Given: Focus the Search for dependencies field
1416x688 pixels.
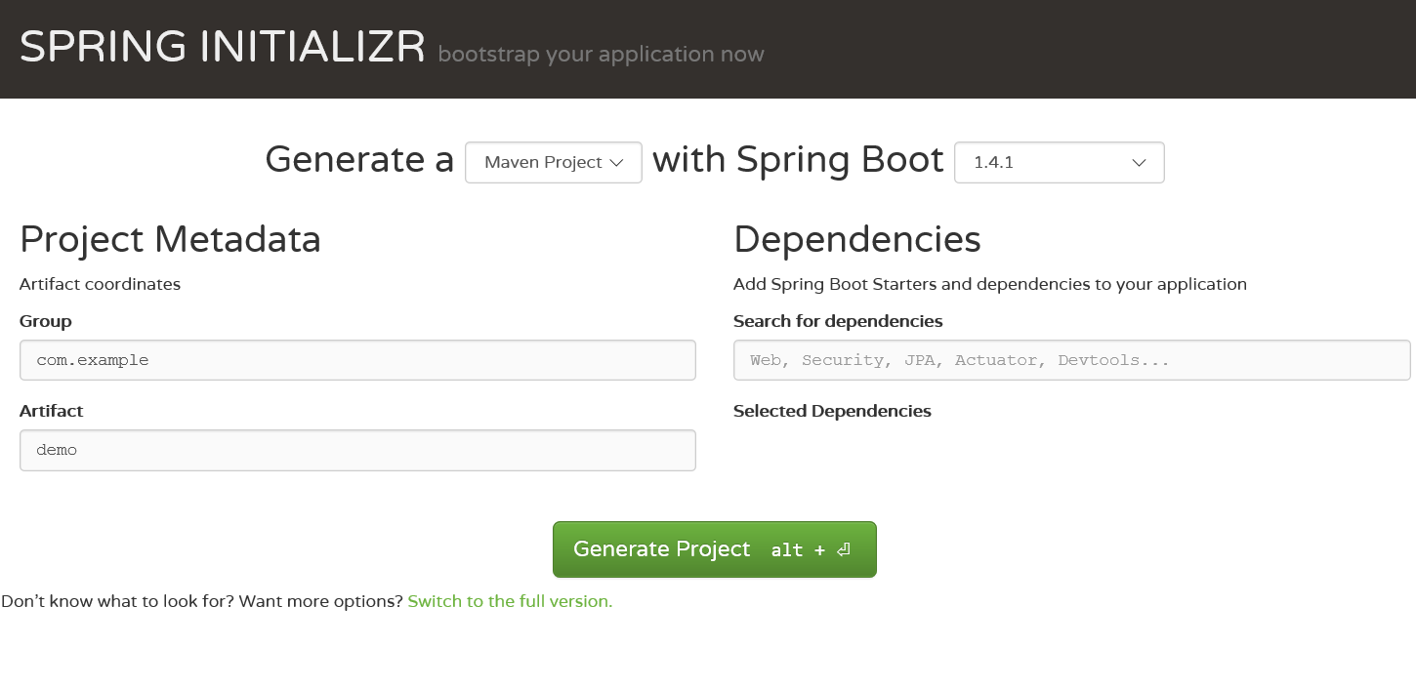Looking at the screenshot, I should [x=1071, y=360].
